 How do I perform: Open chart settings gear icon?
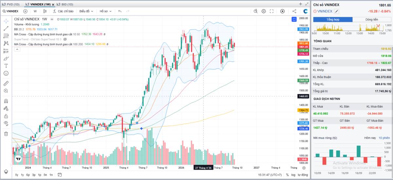click(264, 11)
